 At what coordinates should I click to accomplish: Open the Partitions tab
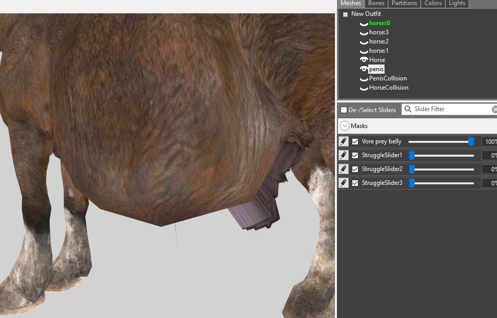(x=404, y=4)
